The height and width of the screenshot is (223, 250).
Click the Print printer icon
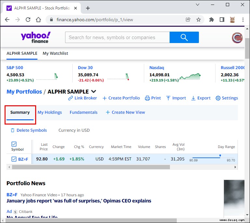click(x=147, y=98)
